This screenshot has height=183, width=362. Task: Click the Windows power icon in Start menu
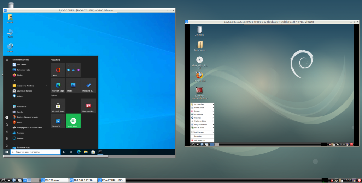pos(7,145)
